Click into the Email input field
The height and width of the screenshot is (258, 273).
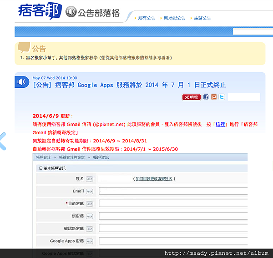[173, 191]
